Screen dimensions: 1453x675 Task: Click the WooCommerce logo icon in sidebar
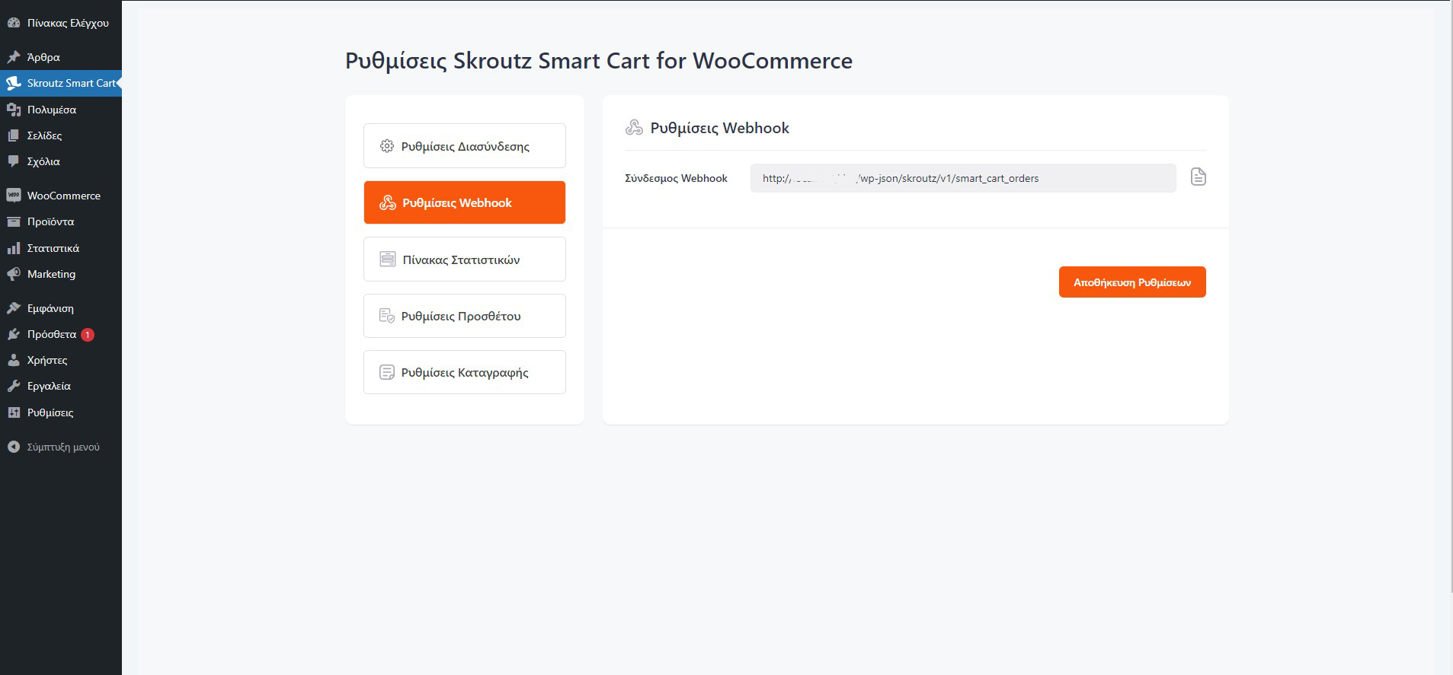tap(13, 196)
